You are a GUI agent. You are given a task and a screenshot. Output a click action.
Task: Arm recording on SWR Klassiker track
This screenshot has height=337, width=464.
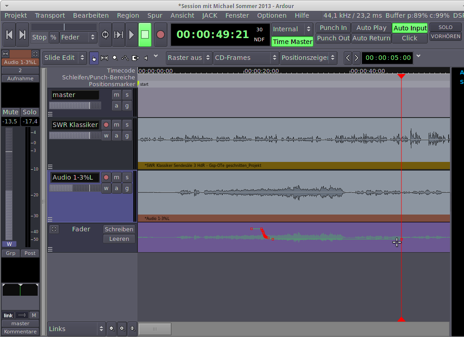tap(106, 124)
